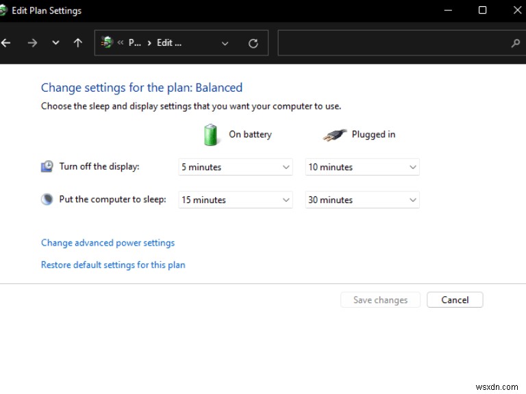This screenshot has height=394, width=526.
Task: Maximize the Edit Plan Settings window
Action: click(x=482, y=10)
